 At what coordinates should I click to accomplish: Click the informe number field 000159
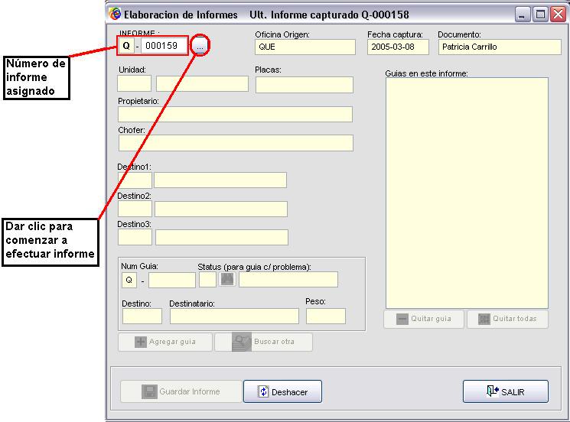tap(164, 46)
